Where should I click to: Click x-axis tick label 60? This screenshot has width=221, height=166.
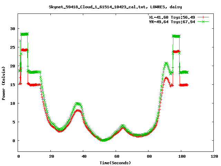(117, 156)
